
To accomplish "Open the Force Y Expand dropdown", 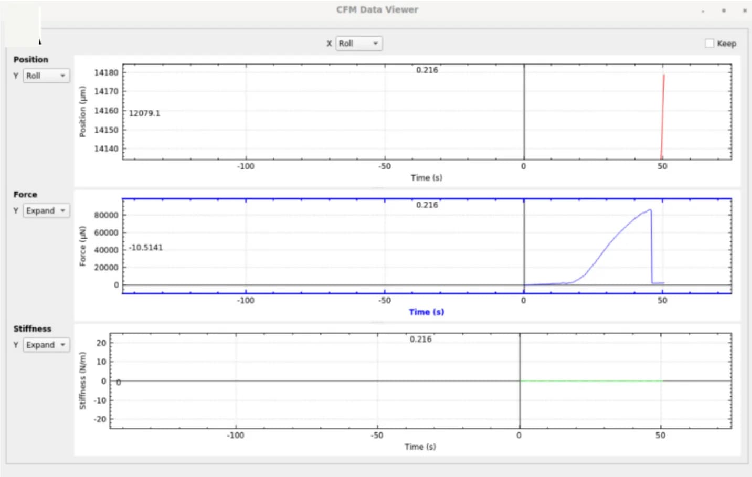I will point(46,210).
